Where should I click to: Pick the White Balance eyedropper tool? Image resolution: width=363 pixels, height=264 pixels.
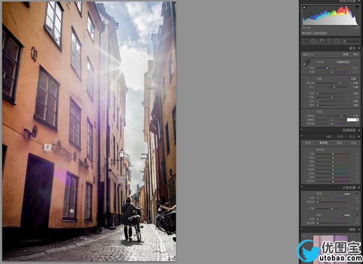point(307,62)
